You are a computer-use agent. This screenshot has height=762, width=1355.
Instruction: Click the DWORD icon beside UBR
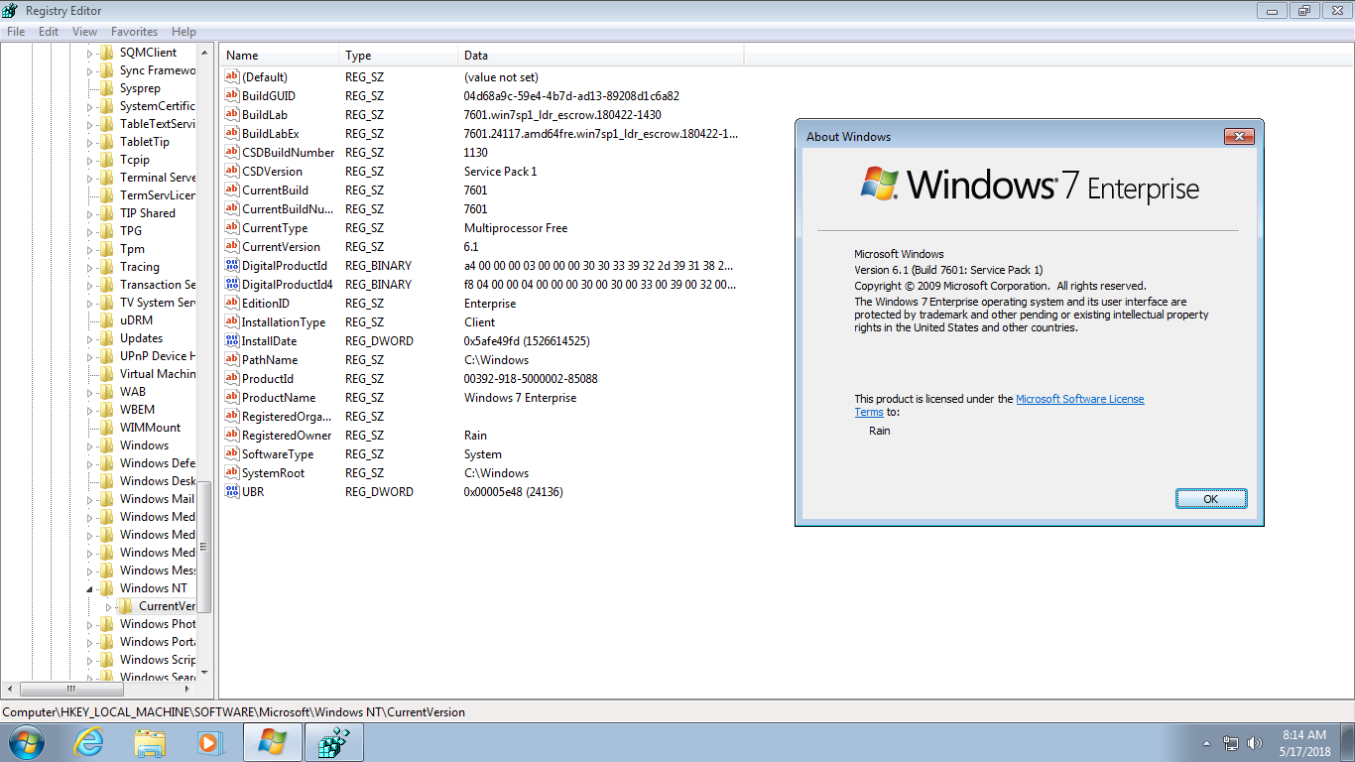(x=233, y=492)
